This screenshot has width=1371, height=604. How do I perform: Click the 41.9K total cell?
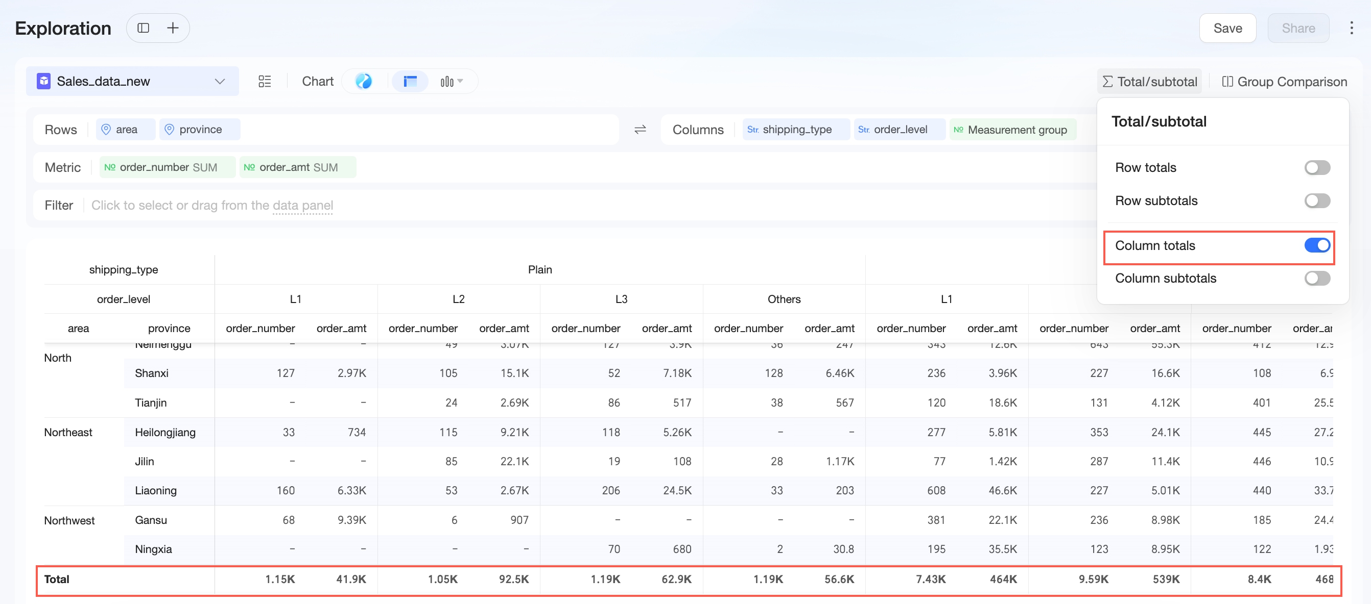pyautogui.click(x=351, y=580)
